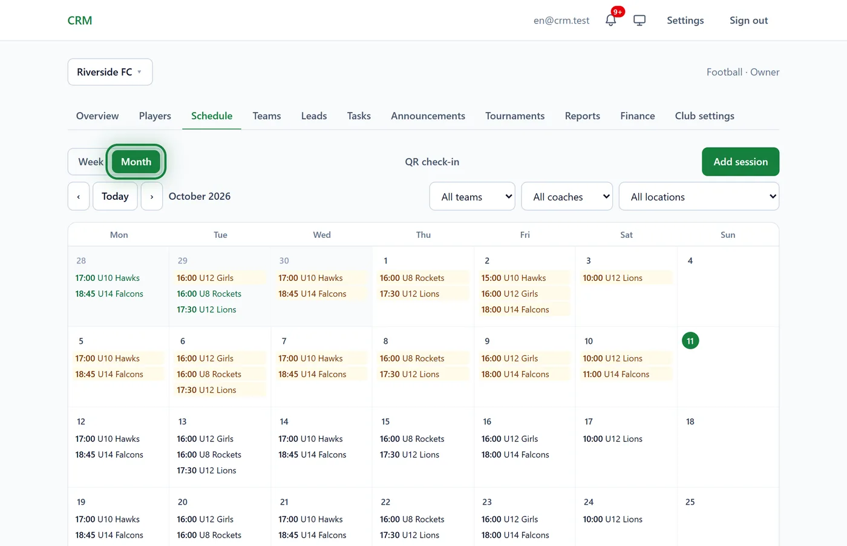
Task: Open 10:00 U12 Lions session on the 3rd
Action: [626, 278]
